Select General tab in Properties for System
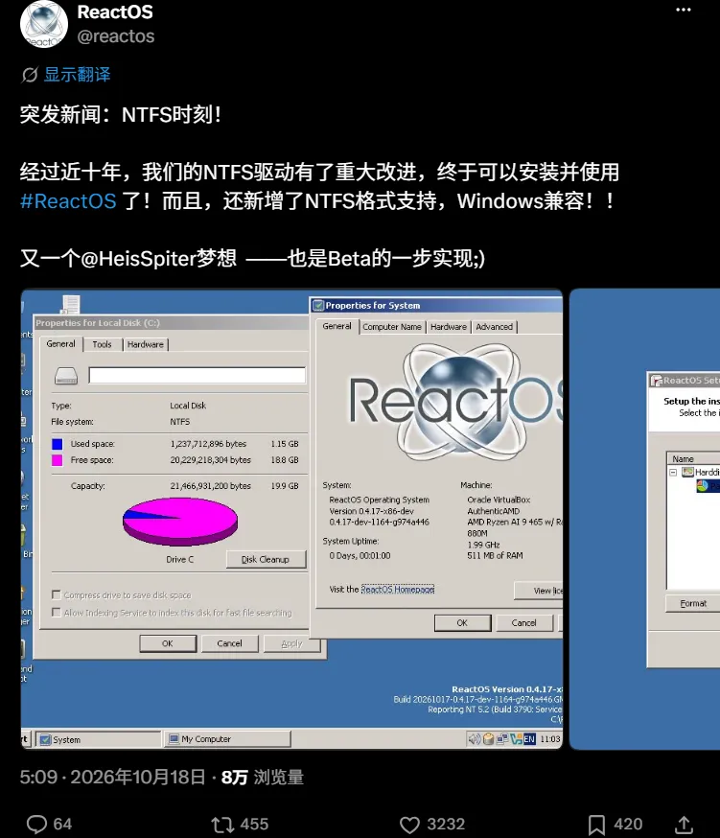 pos(337,326)
